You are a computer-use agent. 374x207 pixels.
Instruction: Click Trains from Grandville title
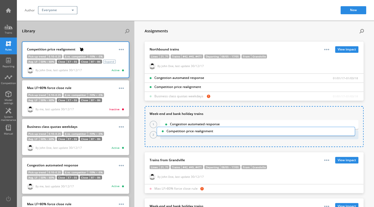coord(167,160)
